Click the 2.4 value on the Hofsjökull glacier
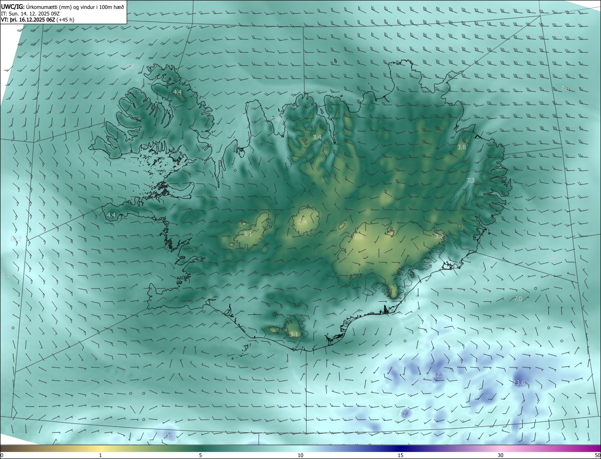Viewport: 601px width, 459px height. [302, 222]
